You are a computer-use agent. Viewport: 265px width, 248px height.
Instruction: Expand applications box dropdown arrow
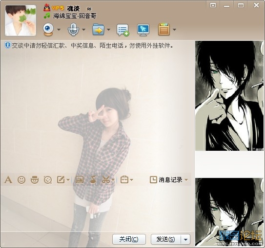click(174, 30)
